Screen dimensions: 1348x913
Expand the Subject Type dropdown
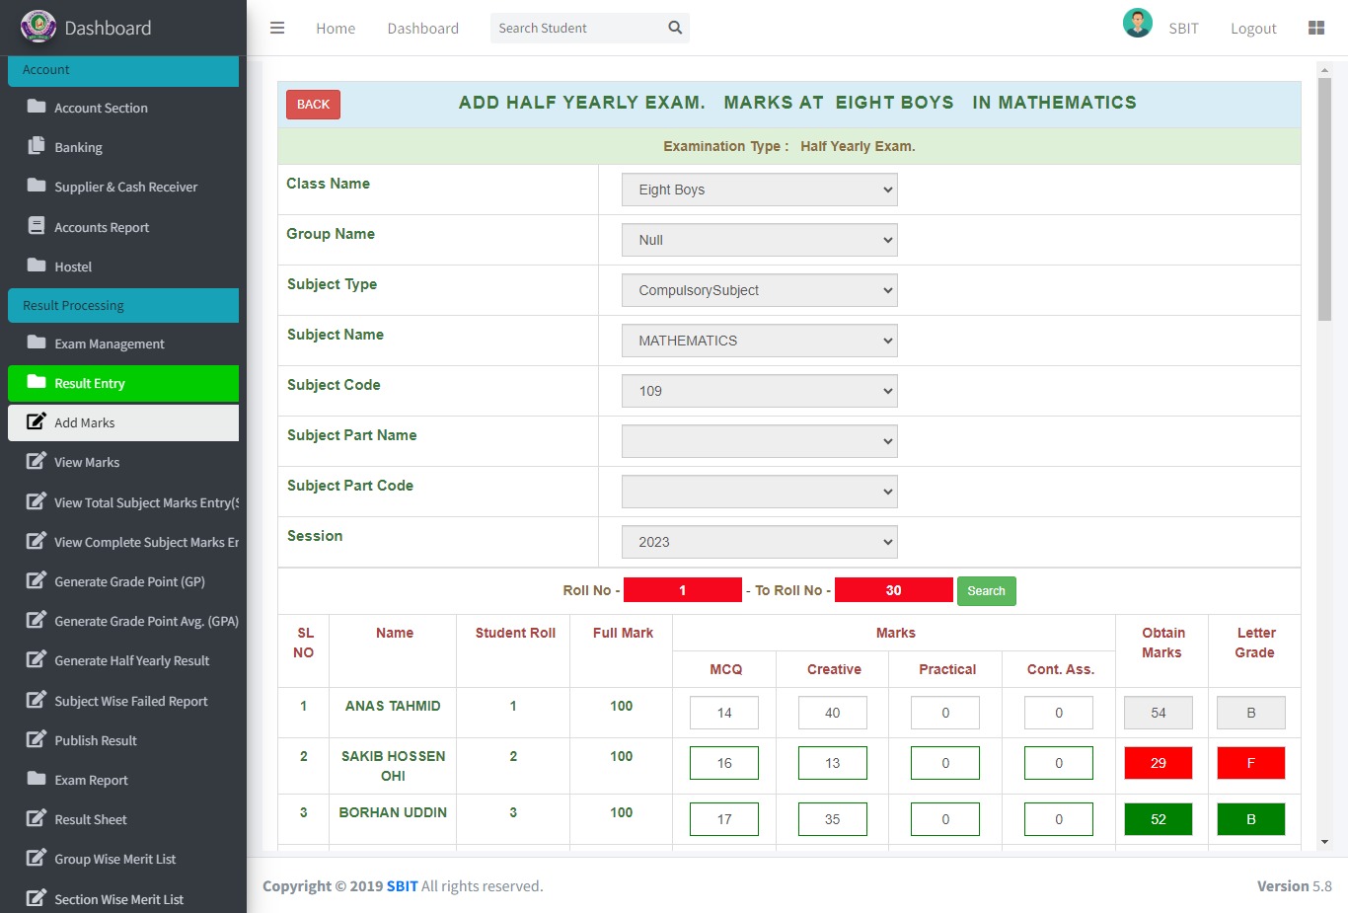click(x=759, y=290)
